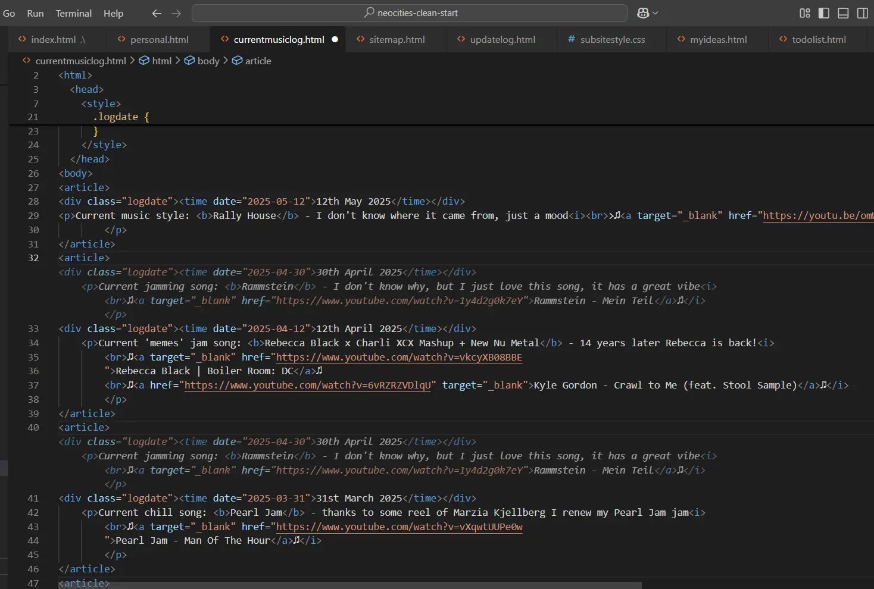
Task: Open the subsitestyle.css tab
Action: click(x=613, y=39)
